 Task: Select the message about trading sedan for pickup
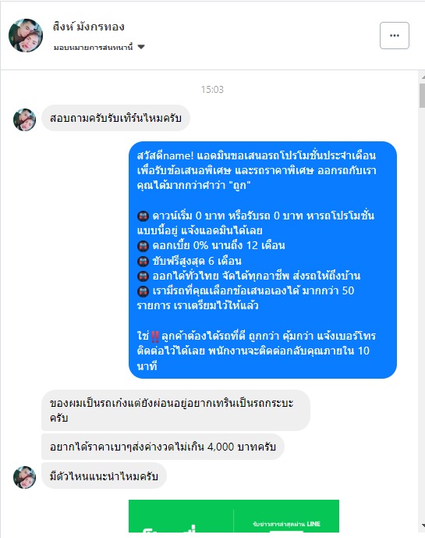[x=175, y=411]
